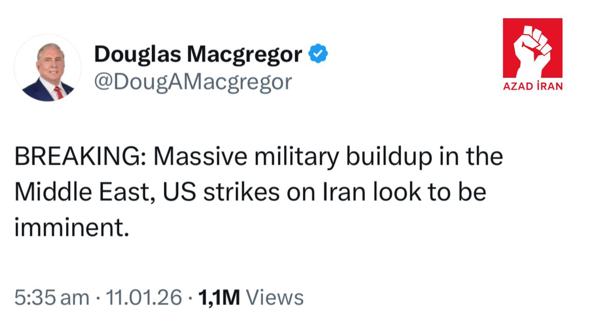Click the display name Douglas Macgregor
The image size is (596, 327).
click(198, 54)
